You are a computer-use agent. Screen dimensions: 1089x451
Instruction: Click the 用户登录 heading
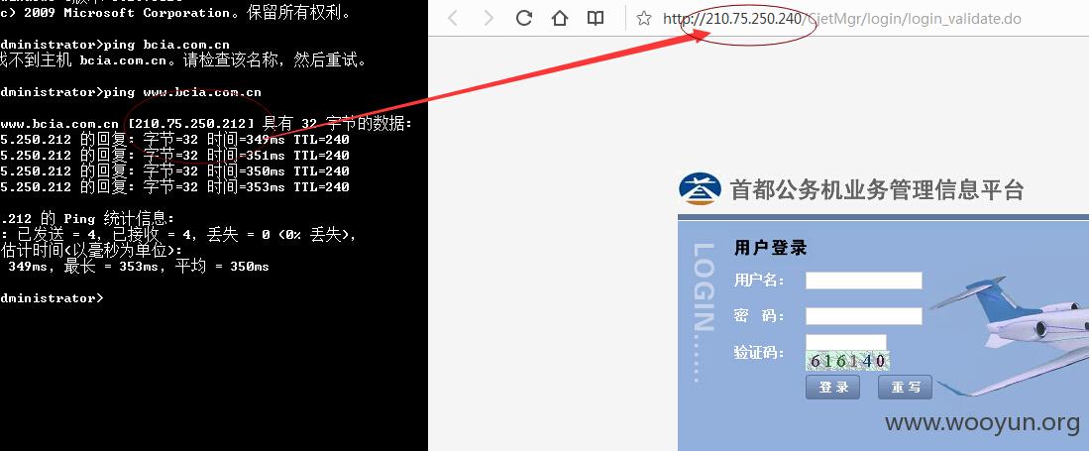coord(770,248)
